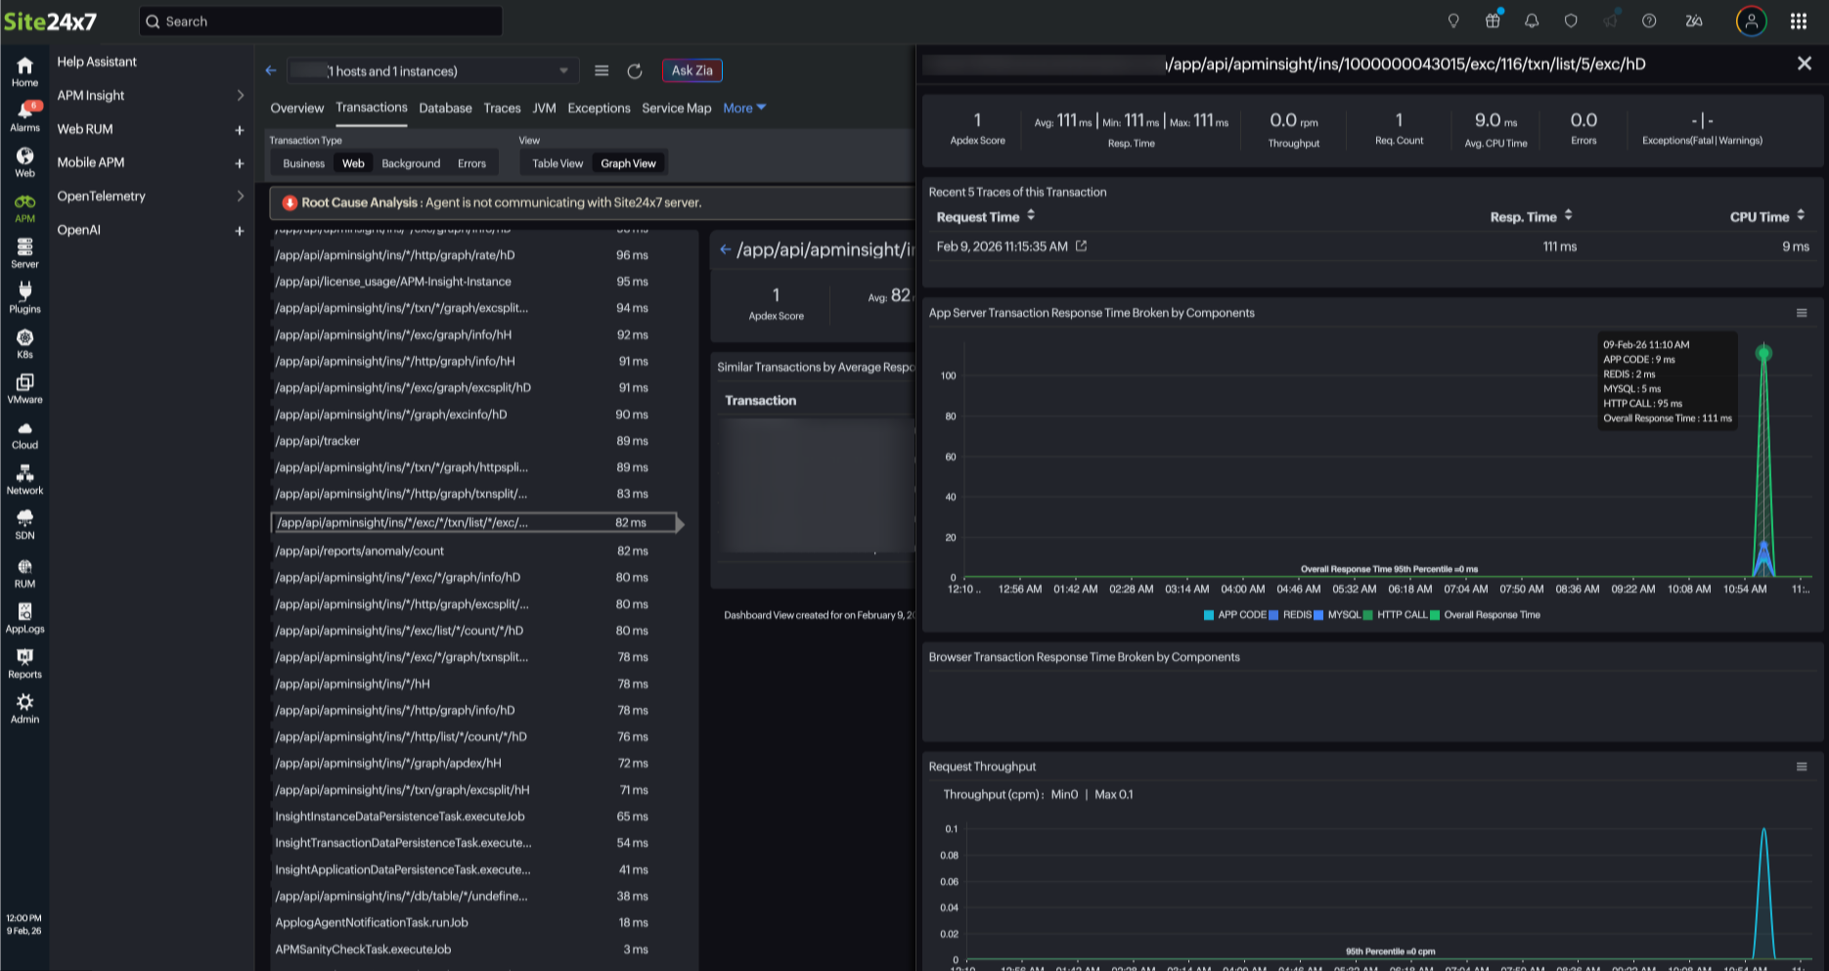Select the REDIS color chip in the legend
The image size is (1829, 971).
[1272, 614]
